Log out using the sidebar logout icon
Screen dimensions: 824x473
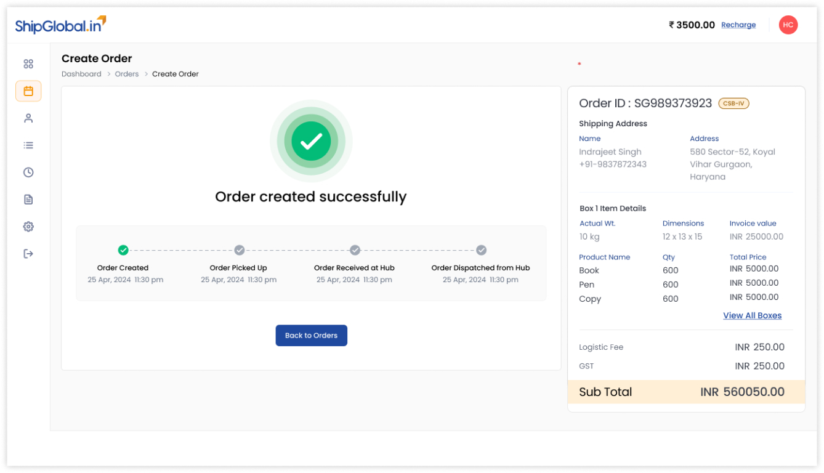tap(28, 253)
